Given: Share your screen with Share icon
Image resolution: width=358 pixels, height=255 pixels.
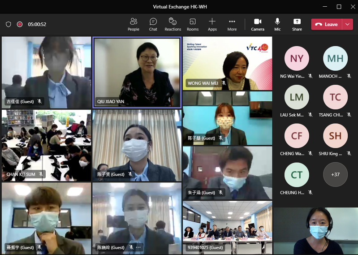Looking at the screenshot, I should 297,24.
